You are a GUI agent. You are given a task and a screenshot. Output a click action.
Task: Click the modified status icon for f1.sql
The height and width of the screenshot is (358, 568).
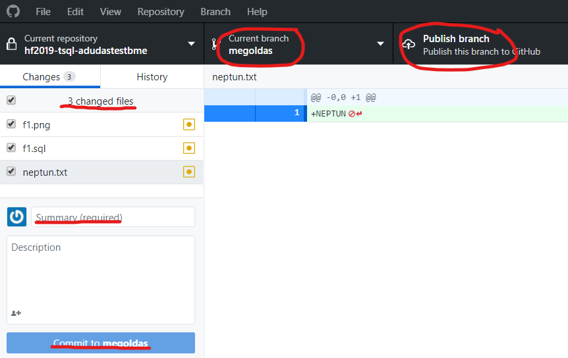[x=189, y=148]
